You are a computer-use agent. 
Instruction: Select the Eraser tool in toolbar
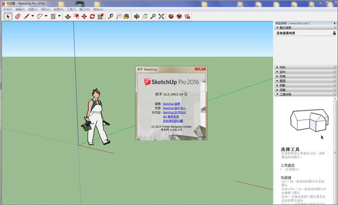[x=18, y=16]
